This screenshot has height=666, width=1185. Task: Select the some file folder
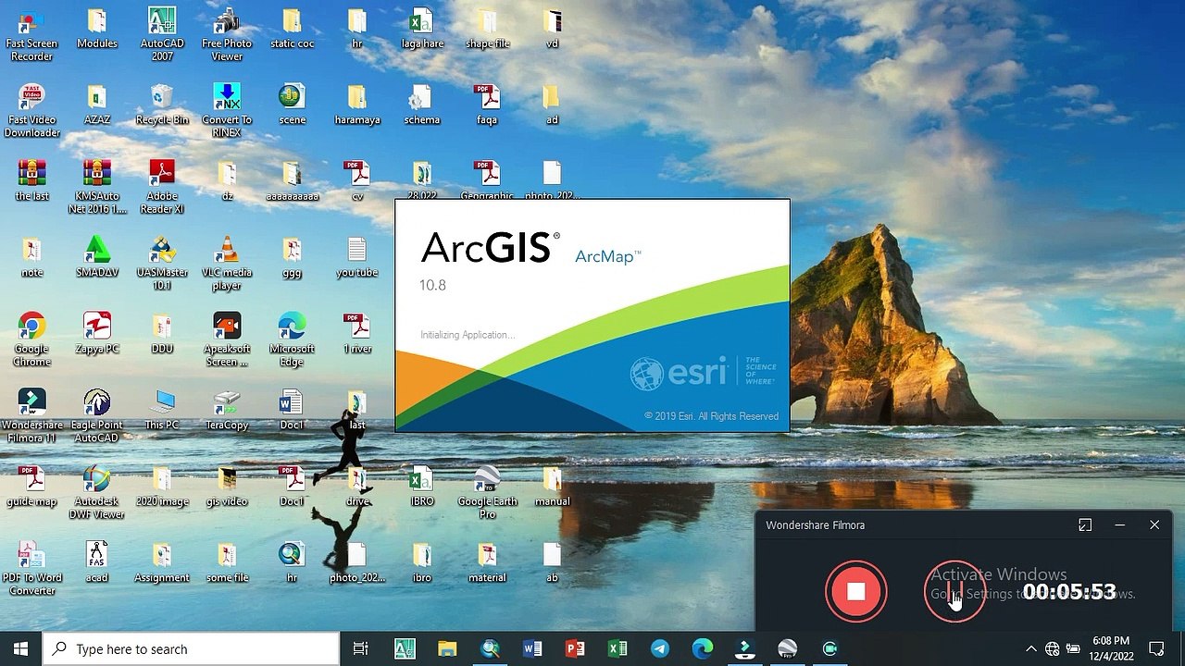pyautogui.click(x=227, y=561)
